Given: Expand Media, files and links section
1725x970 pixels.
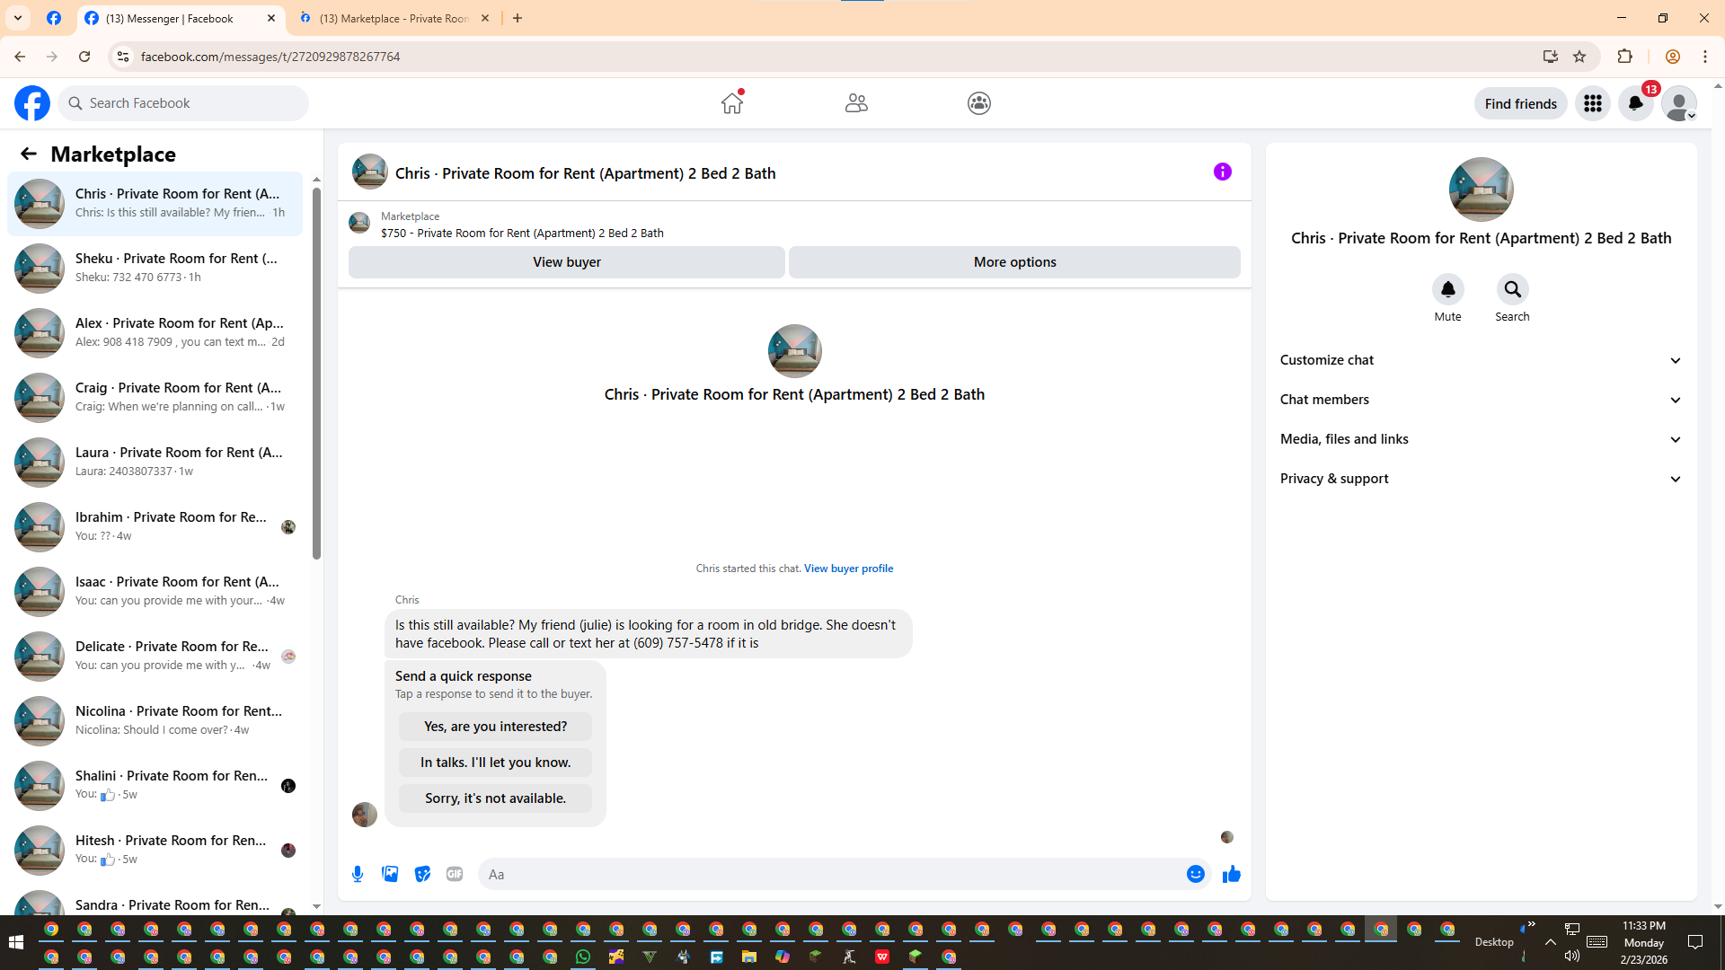Looking at the screenshot, I should click(1480, 439).
